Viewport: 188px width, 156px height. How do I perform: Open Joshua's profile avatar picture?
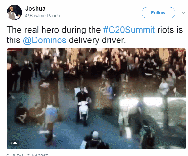click(x=14, y=12)
